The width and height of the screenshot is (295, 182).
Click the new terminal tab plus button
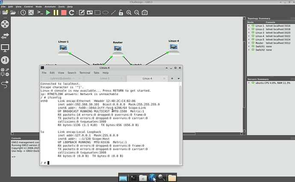172,78
